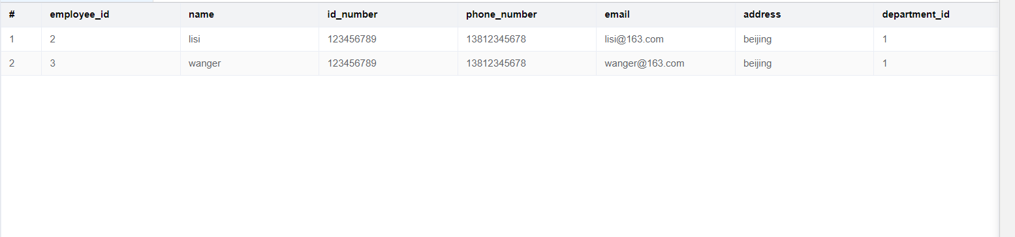Click the id_number column header
This screenshot has height=237, width=1015.
pyautogui.click(x=388, y=15)
